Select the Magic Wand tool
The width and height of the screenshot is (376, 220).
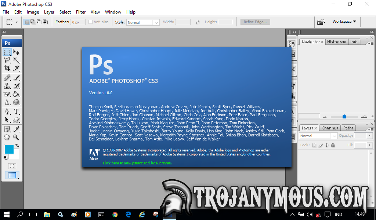pos(17,60)
